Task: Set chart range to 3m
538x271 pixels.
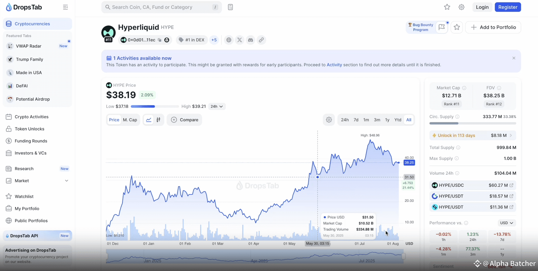Action: [x=377, y=120]
